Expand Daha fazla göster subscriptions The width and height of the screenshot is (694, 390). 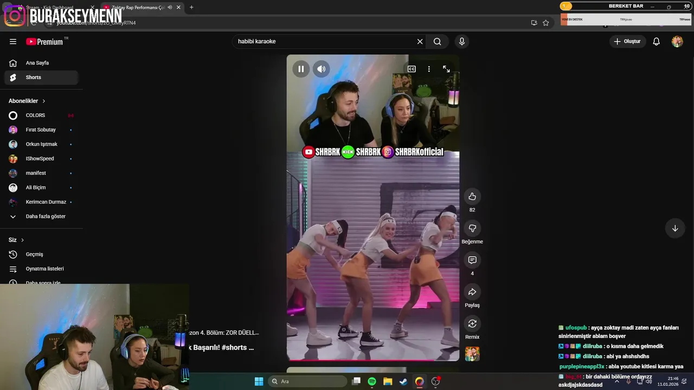pyautogui.click(x=41, y=216)
